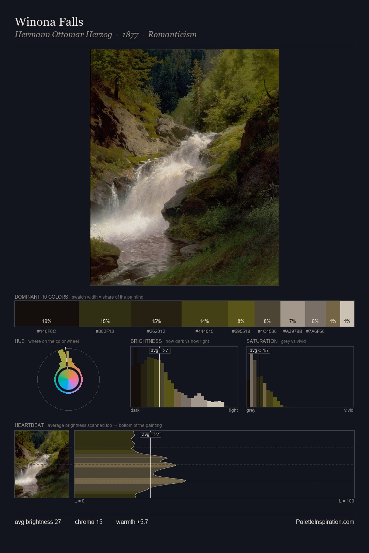This screenshot has height=553, width=369.
Task: Click the "DOMINANT 10 COLORS" heading
Action: (x=41, y=297)
